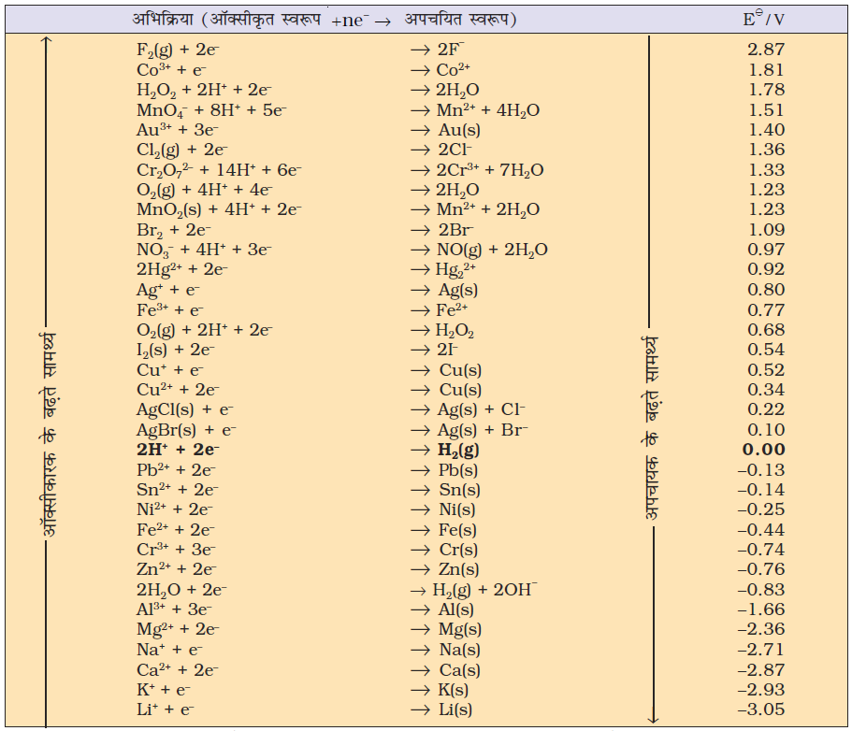Select the Cr₂O₇²⁻ + 14H⁺ + 6e⁻ entry
852x731 pixels.
pos(219,170)
